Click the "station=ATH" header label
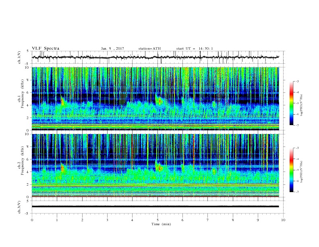This screenshot has width=319, height=247. click(x=149, y=48)
